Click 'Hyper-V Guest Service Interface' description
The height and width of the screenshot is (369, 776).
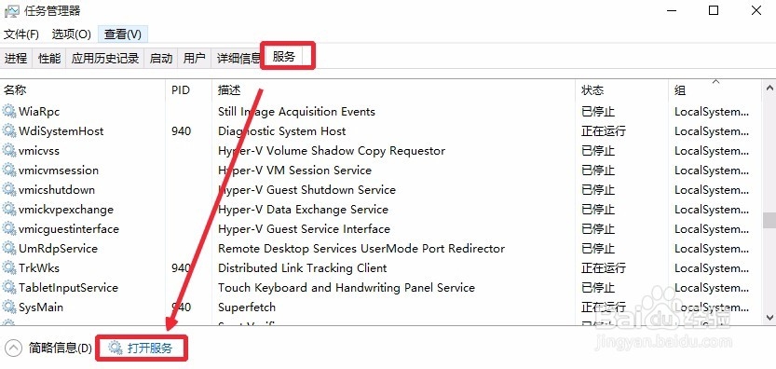[304, 229]
